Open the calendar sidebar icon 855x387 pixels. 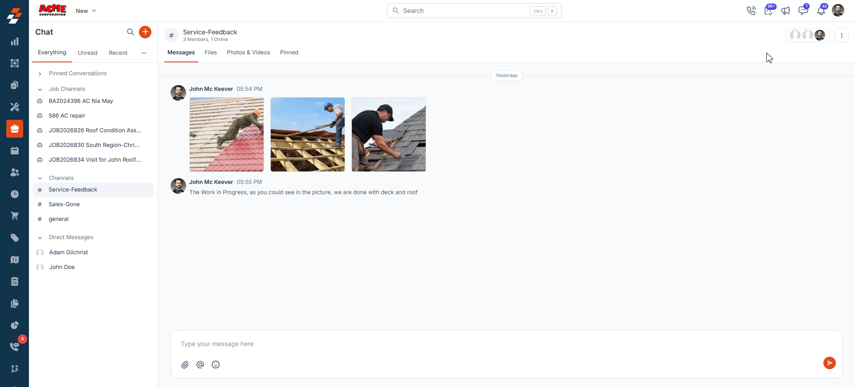(x=15, y=151)
